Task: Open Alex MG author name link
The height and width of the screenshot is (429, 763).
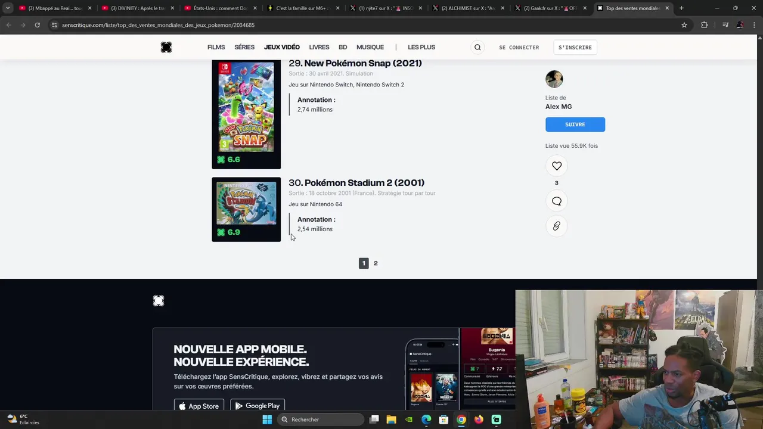Action: click(559, 107)
